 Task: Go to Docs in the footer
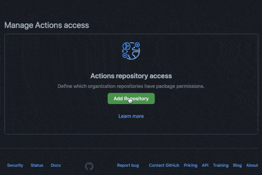point(55,165)
